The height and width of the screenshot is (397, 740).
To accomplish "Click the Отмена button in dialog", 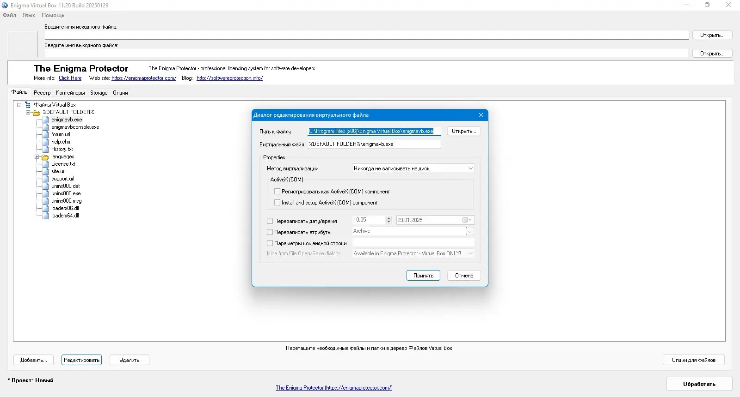I will click(x=464, y=276).
